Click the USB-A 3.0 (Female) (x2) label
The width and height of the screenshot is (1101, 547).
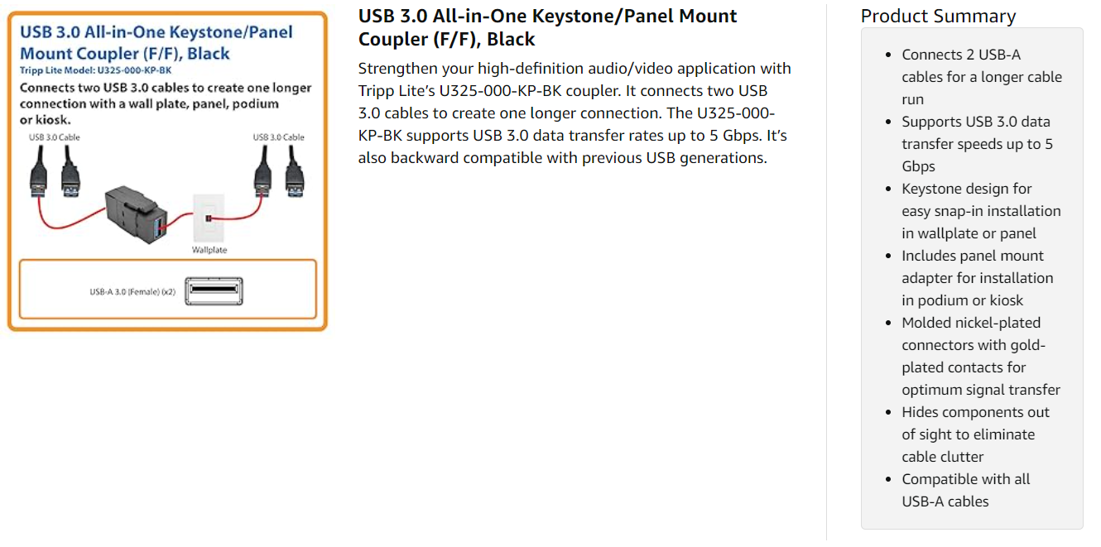click(x=132, y=292)
